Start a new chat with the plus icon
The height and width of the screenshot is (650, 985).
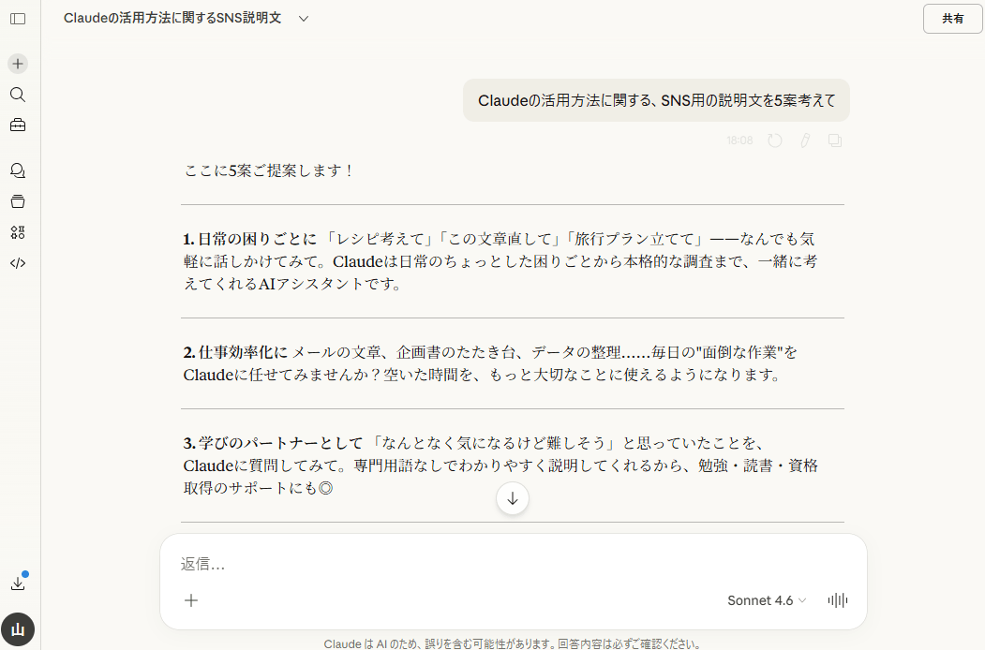pyautogui.click(x=17, y=63)
